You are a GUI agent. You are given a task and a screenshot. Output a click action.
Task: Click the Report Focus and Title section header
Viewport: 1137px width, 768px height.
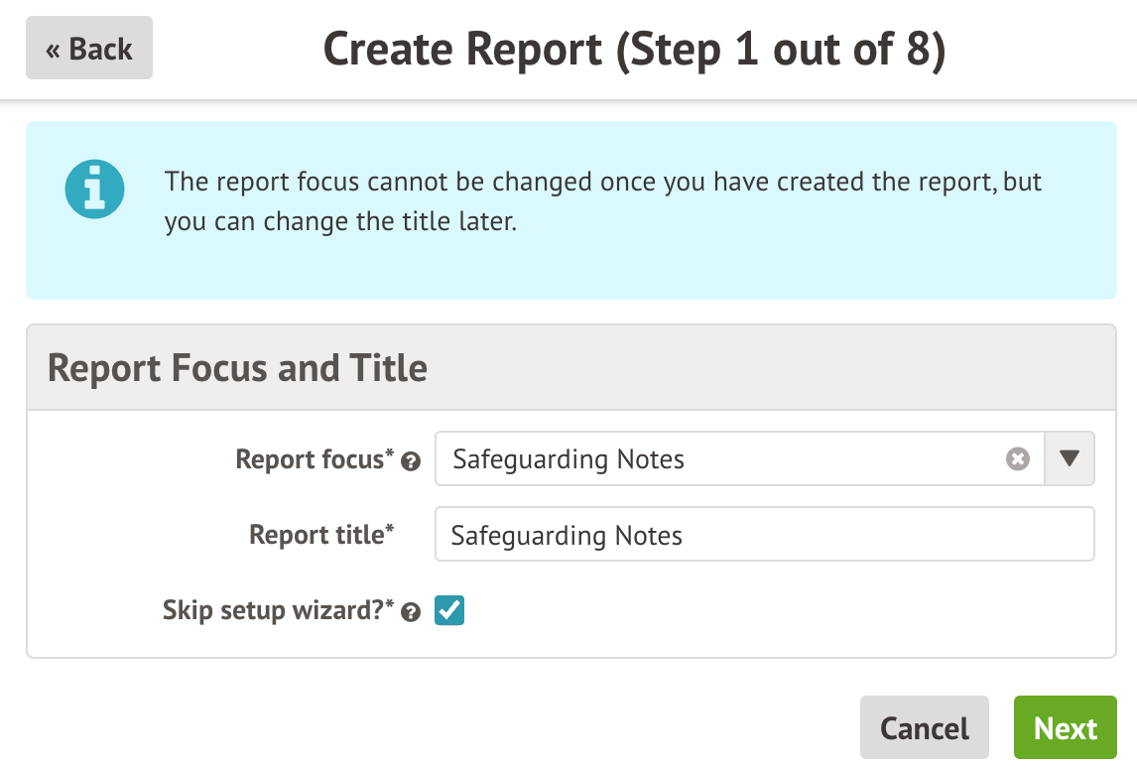[237, 368]
